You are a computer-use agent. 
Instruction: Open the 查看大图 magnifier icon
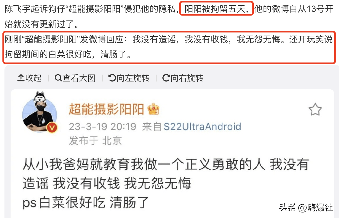[x=58, y=78]
